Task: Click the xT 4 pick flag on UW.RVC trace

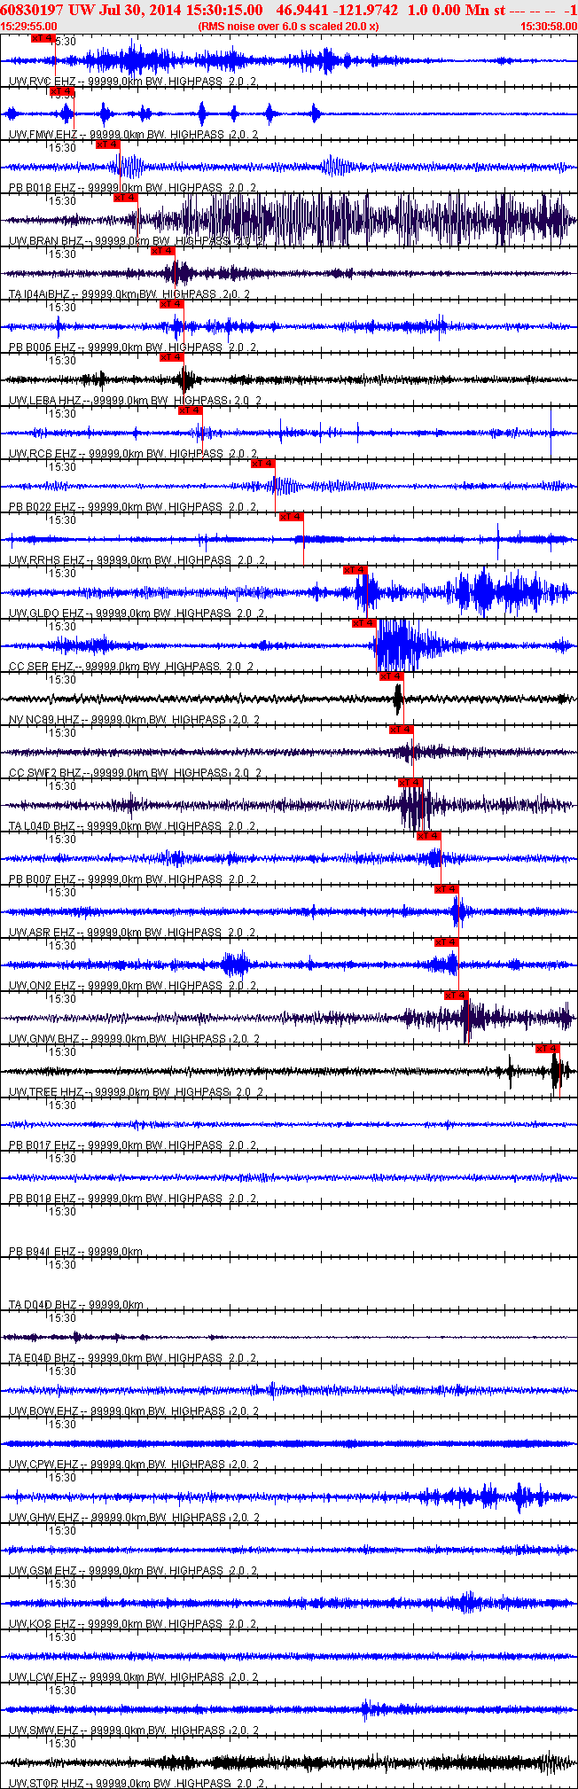Action: 43,38
